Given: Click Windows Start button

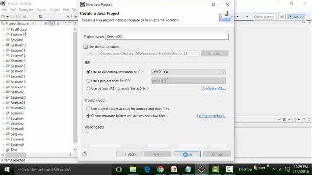Looking at the screenshot, I should click(x=7, y=169).
